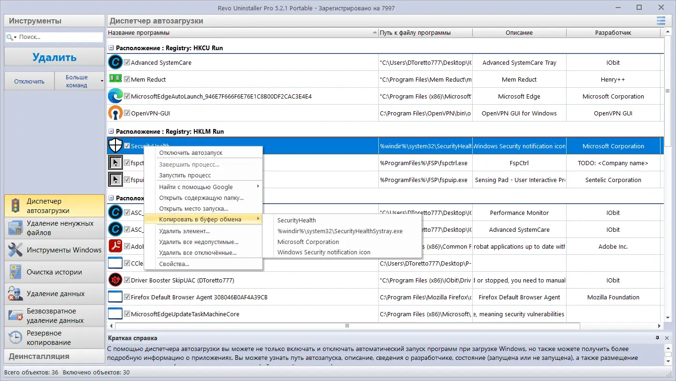Uncheck the Mem Reduct checkbox
This screenshot has width=676, height=381.
tap(127, 79)
